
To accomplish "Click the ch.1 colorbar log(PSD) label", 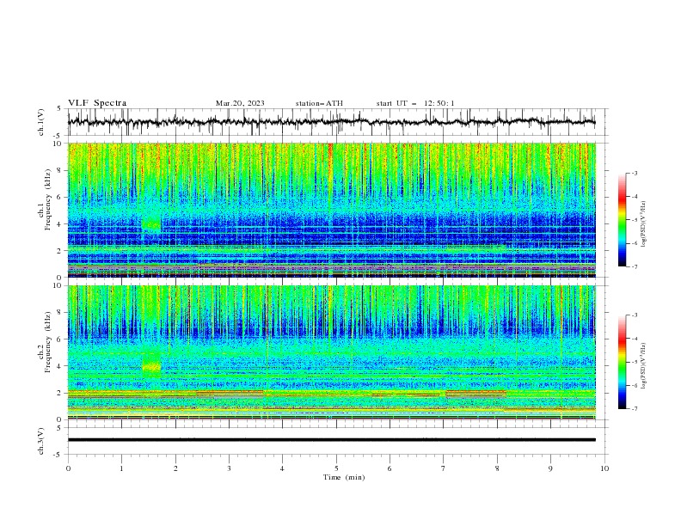I will click(644, 224).
